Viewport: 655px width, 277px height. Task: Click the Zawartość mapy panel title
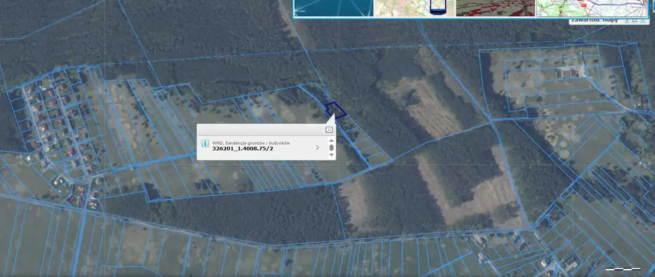point(595,20)
